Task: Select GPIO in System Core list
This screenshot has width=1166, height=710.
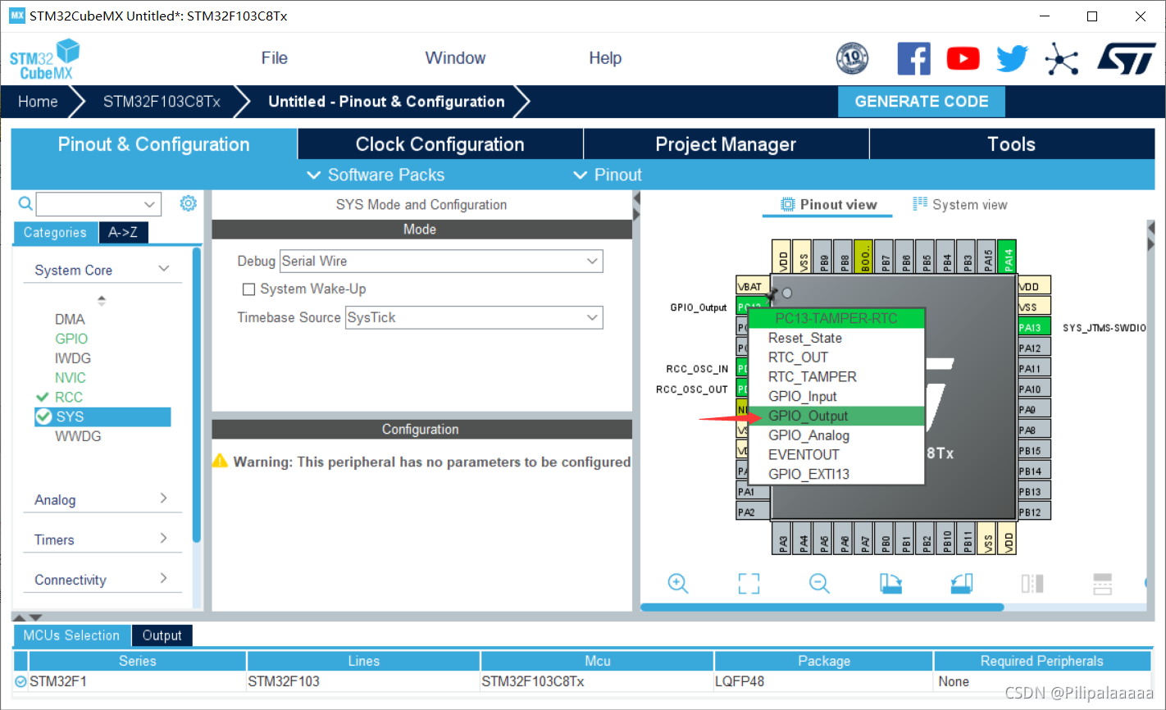Action: [x=71, y=339]
